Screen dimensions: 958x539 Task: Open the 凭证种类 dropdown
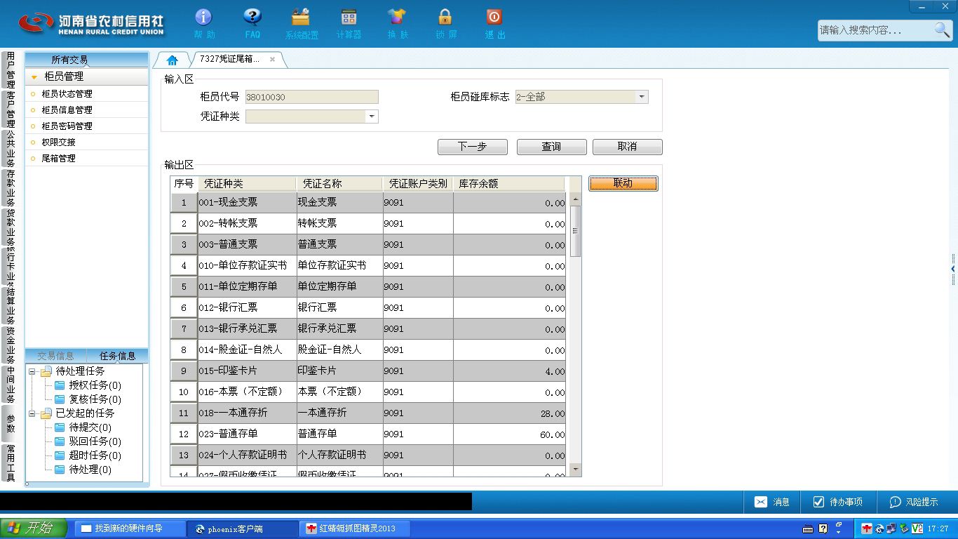[372, 117]
